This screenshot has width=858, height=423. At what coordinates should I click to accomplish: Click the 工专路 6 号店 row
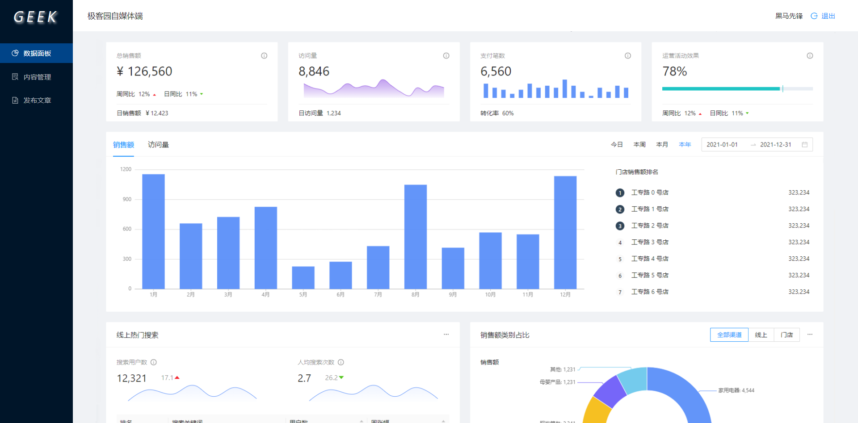[x=713, y=292]
